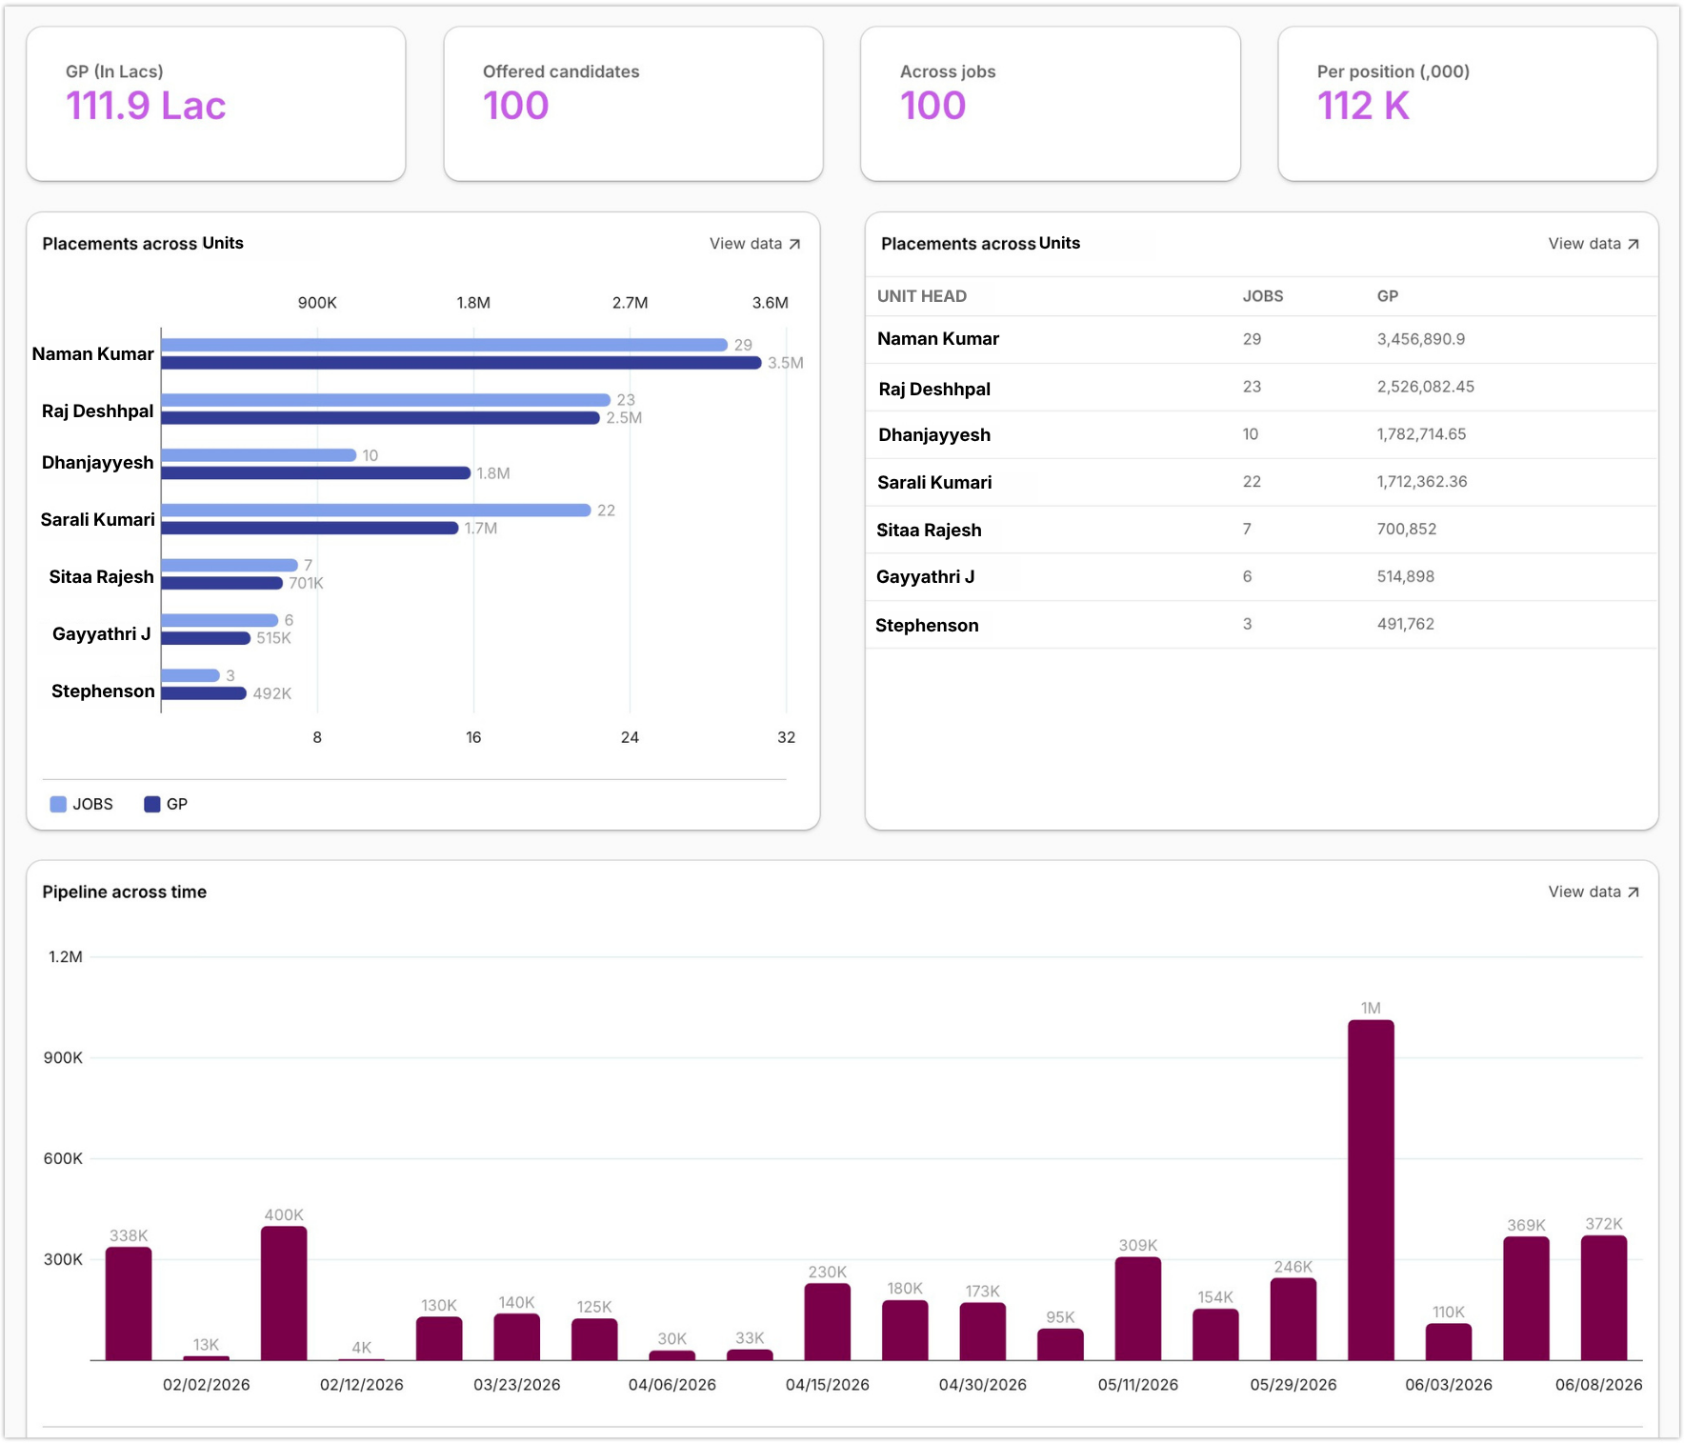Click Sarali Kumari's 22 jobs bar
The width and height of the screenshot is (1684, 1443).
pyautogui.click(x=376, y=511)
